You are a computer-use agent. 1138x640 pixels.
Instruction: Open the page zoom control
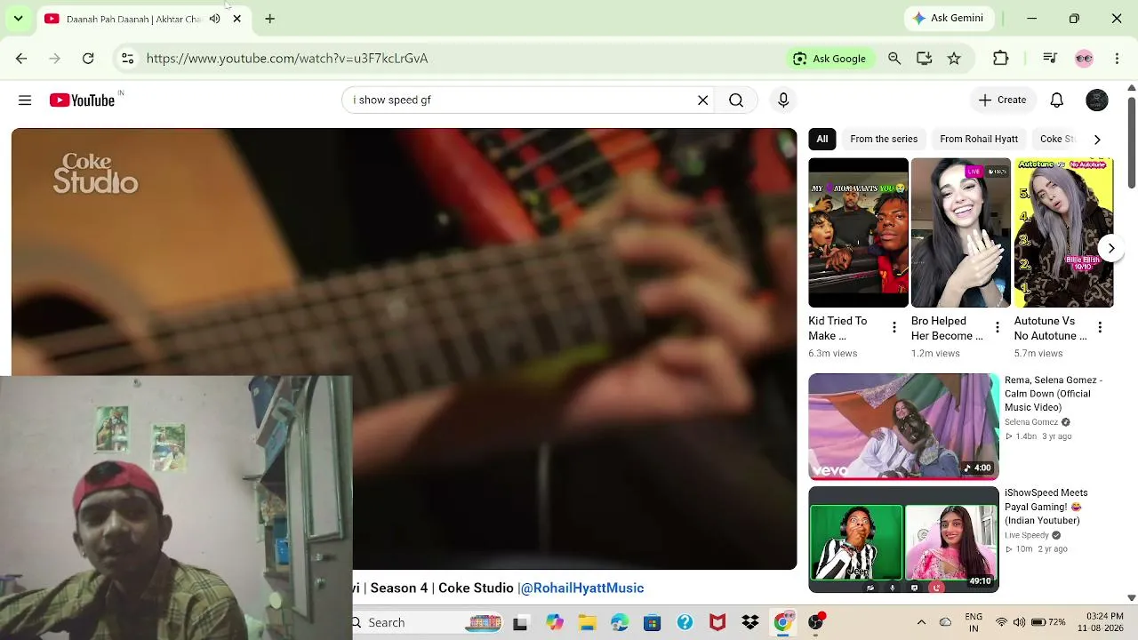tap(894, 59)
